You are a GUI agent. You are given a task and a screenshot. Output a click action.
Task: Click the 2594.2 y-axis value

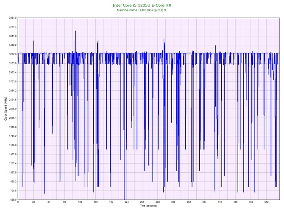(x=13, y=91)
